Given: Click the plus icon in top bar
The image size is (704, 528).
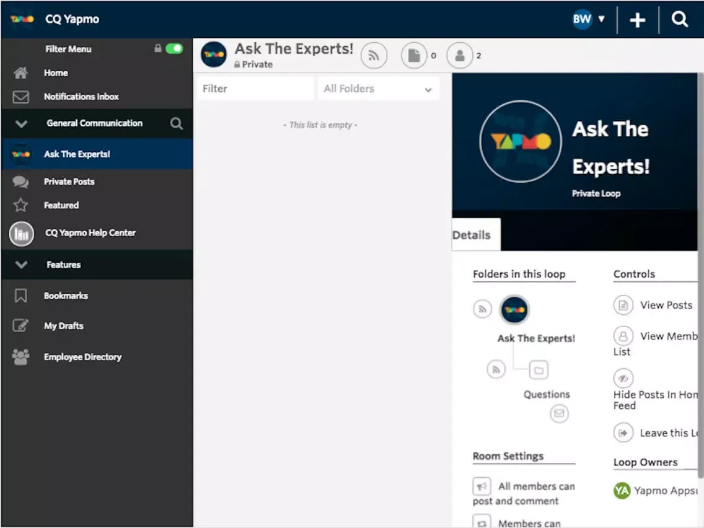Looking at the screenshot, I should click(x=637, y=20).
